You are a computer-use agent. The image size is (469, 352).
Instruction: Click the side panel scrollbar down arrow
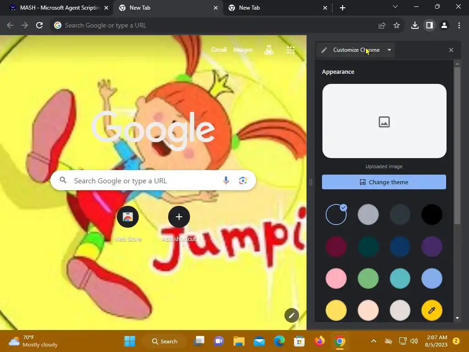tap(457, 318)
